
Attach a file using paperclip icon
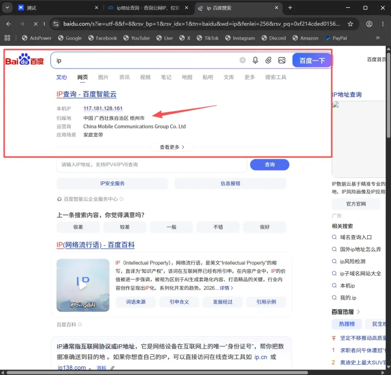[268, 60]
